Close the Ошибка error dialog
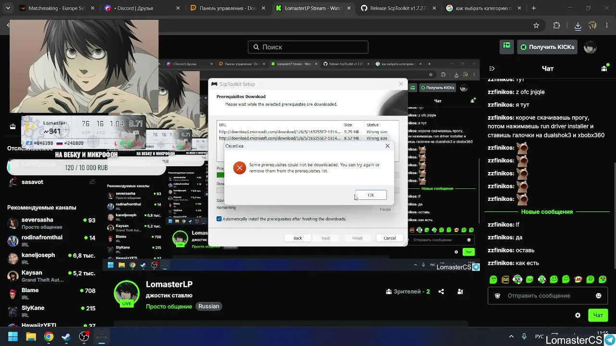Viewport: 616px width, 346px height. coord(387,146)
